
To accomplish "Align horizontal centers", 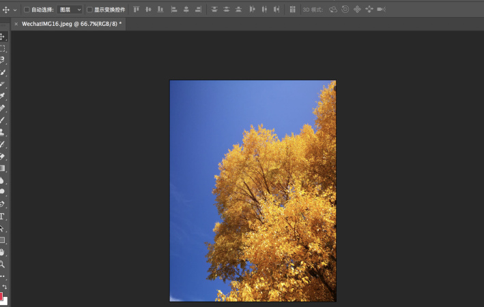I will (186, 10).
